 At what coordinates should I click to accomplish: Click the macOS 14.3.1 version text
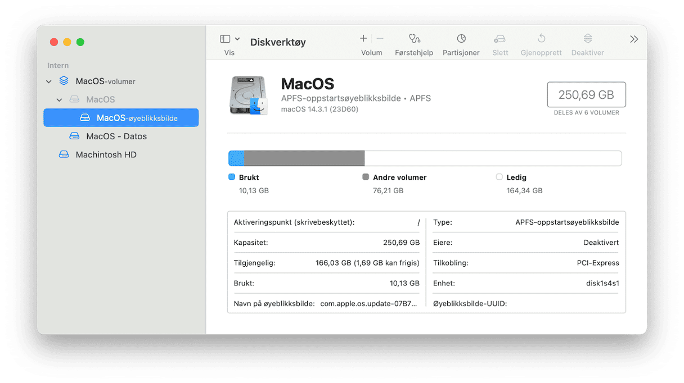319,109
